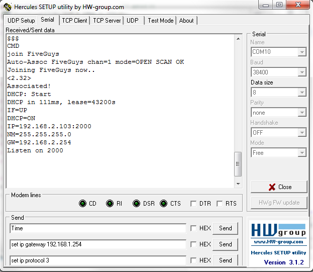Open the UDP tab

pyautogui.click(x=133, y=21)
